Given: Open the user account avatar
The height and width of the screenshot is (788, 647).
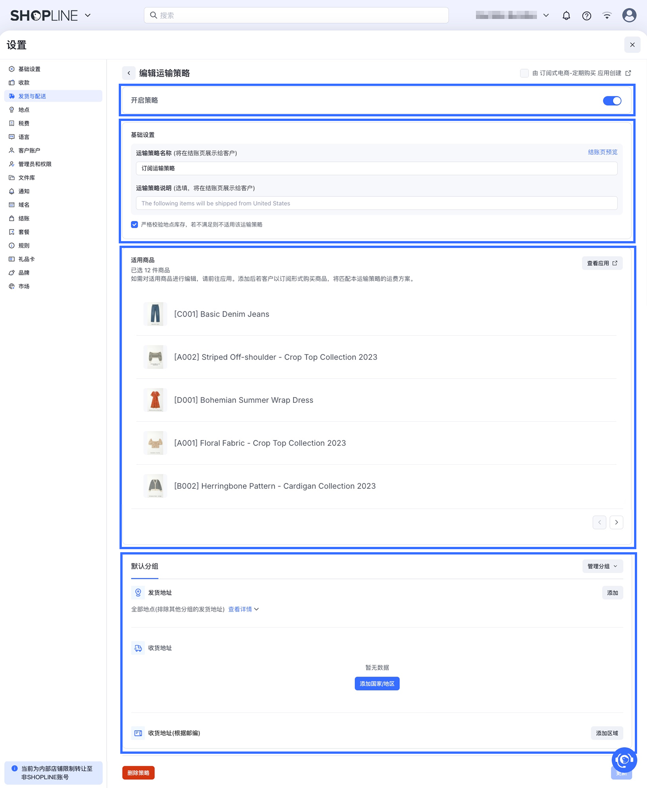Looking at the screenshot, I should [x=629, y=16].
